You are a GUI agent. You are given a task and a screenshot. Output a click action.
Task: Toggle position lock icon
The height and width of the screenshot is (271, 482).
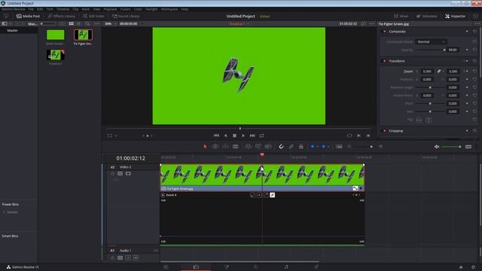pos(301,147)
